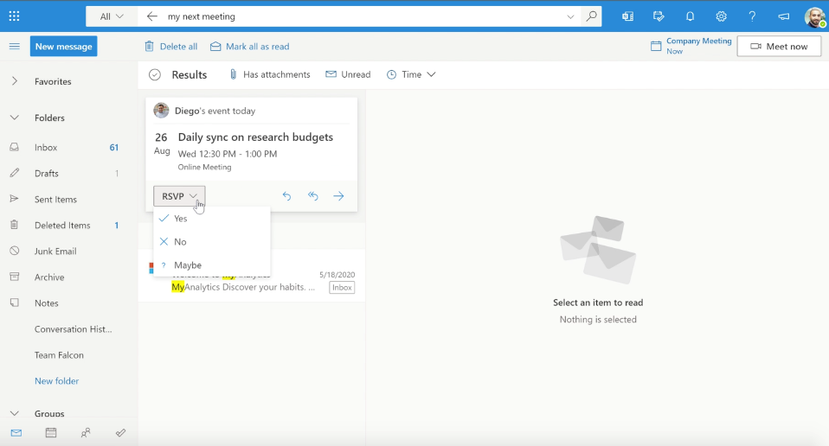The image size is (829, 446).
Task: Open the Outlook add-in icon in header
Action: point(627,16)
